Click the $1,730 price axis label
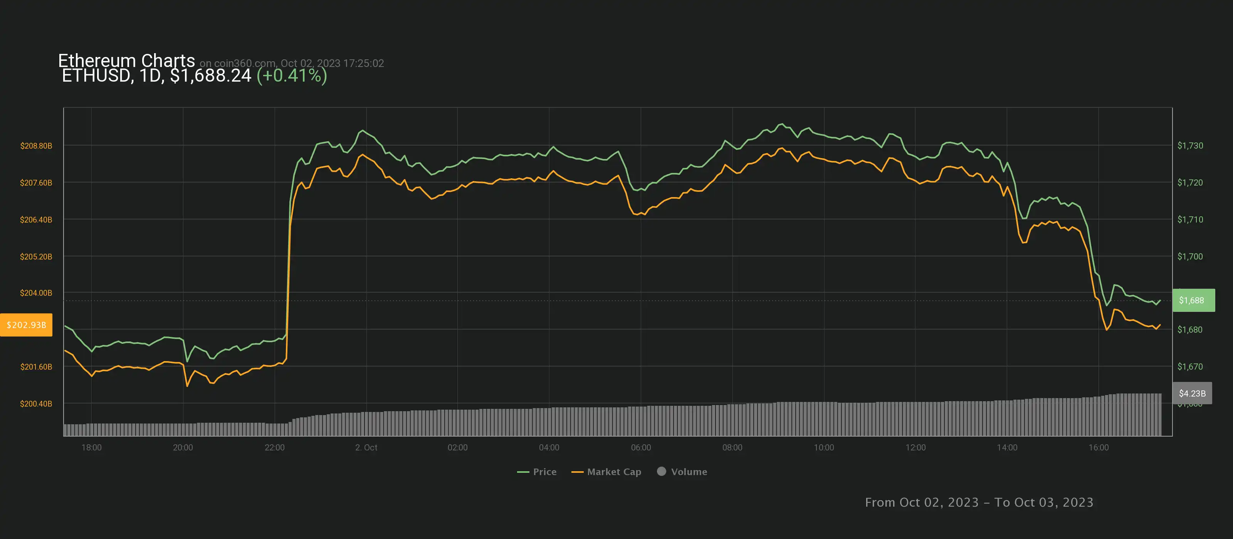 tap(1190, 146)
